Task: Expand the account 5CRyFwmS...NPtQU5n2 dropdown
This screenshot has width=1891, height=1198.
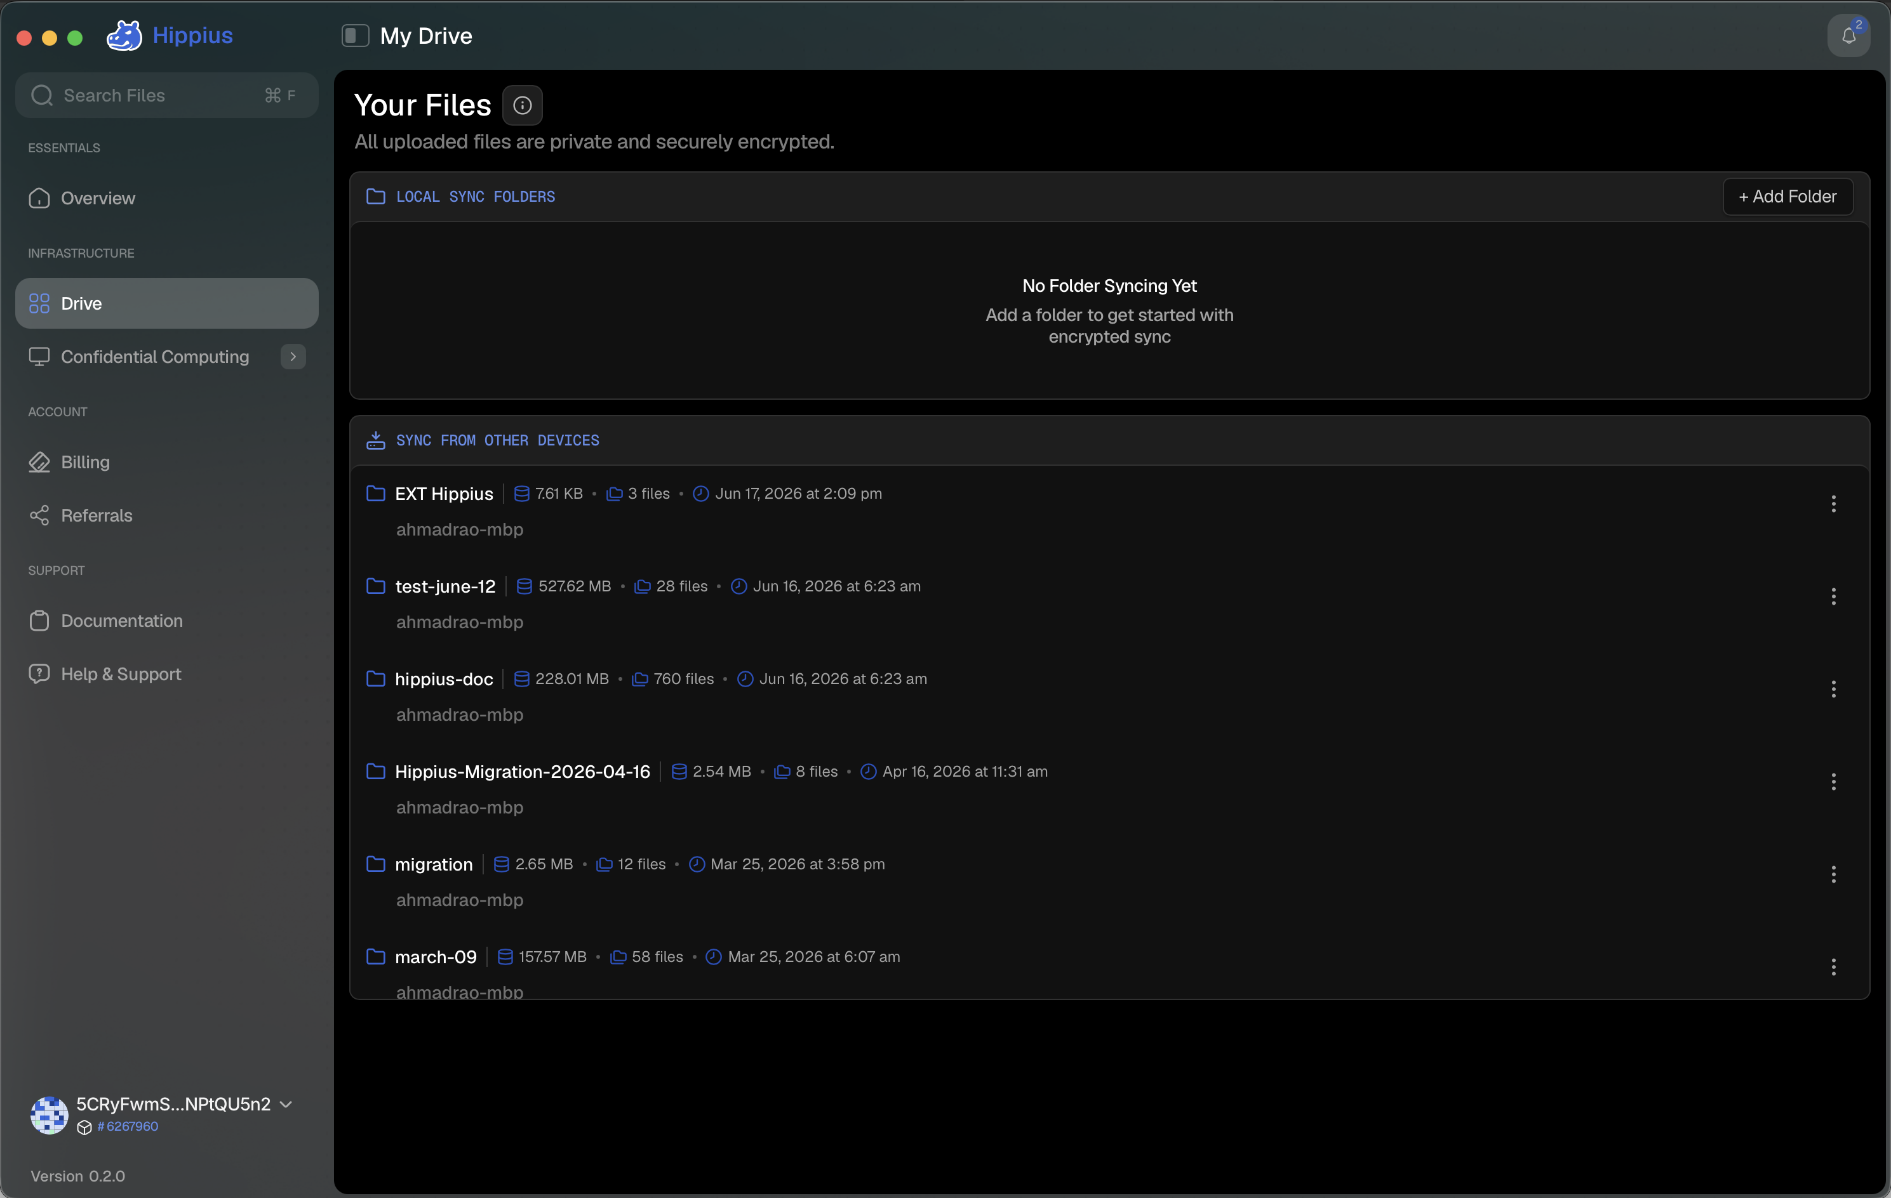Action: pos(286,1104)
